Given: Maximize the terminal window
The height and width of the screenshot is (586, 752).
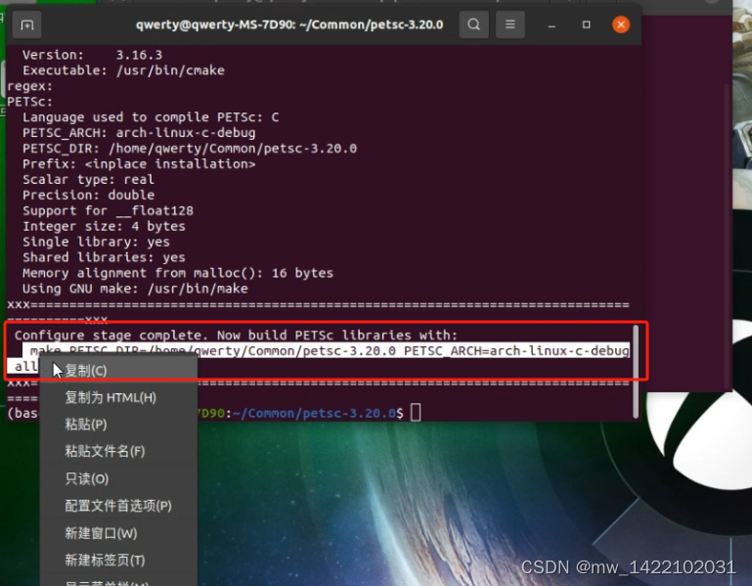Looking at the screenshot, I should (x=586, y=24).
